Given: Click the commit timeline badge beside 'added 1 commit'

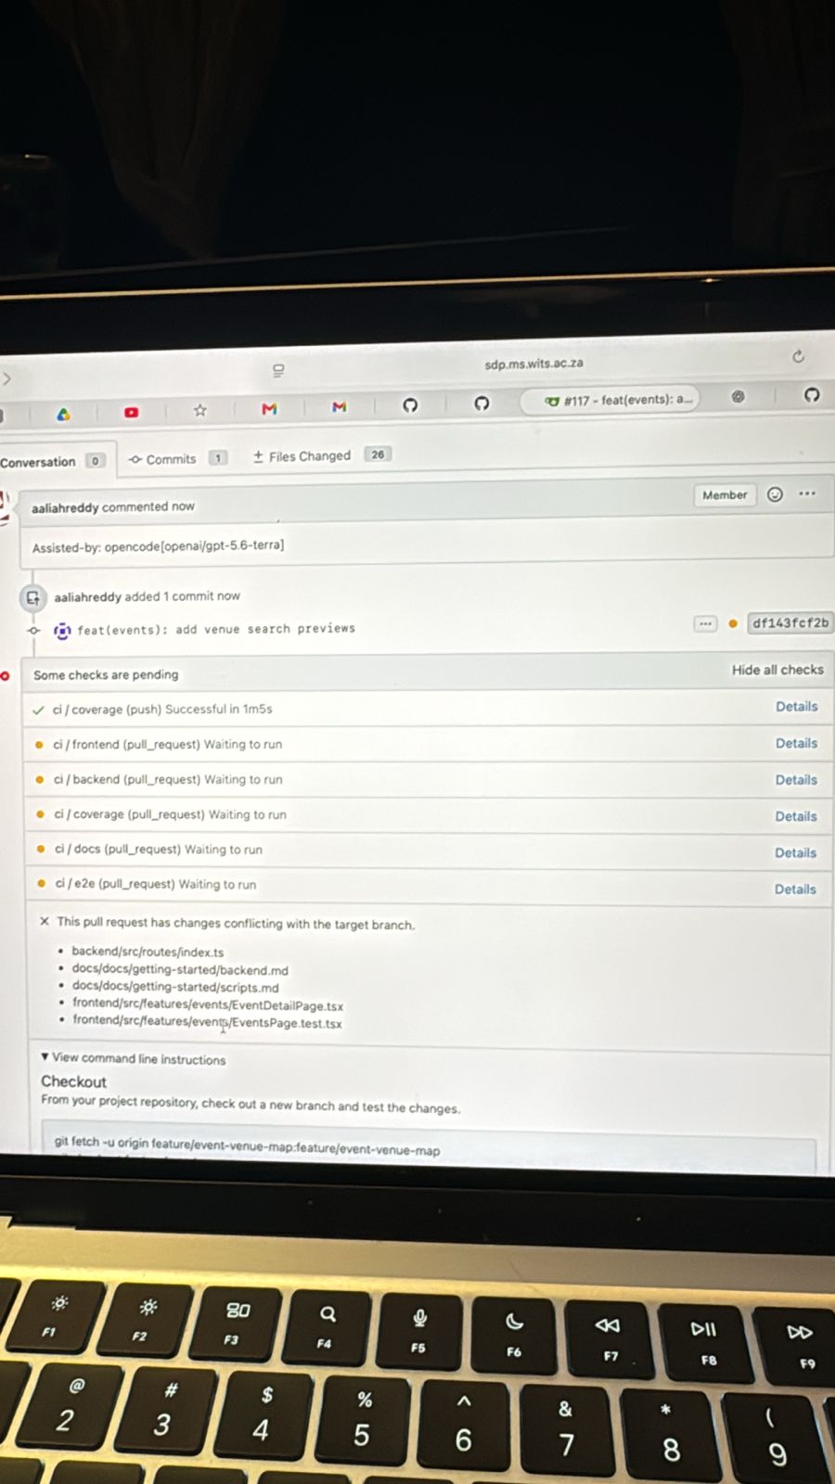Looking at the screenshot, I should pos(32,598).
